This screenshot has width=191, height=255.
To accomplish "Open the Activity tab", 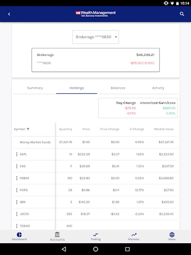I will (x=158, y=88).
